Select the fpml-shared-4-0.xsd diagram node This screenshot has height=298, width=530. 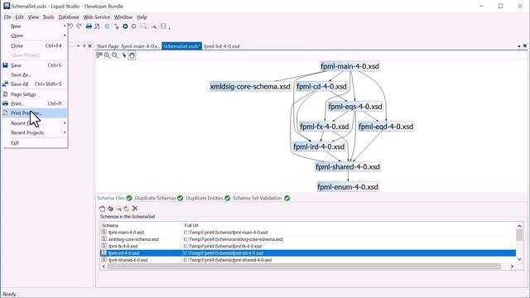coord(348,166)
